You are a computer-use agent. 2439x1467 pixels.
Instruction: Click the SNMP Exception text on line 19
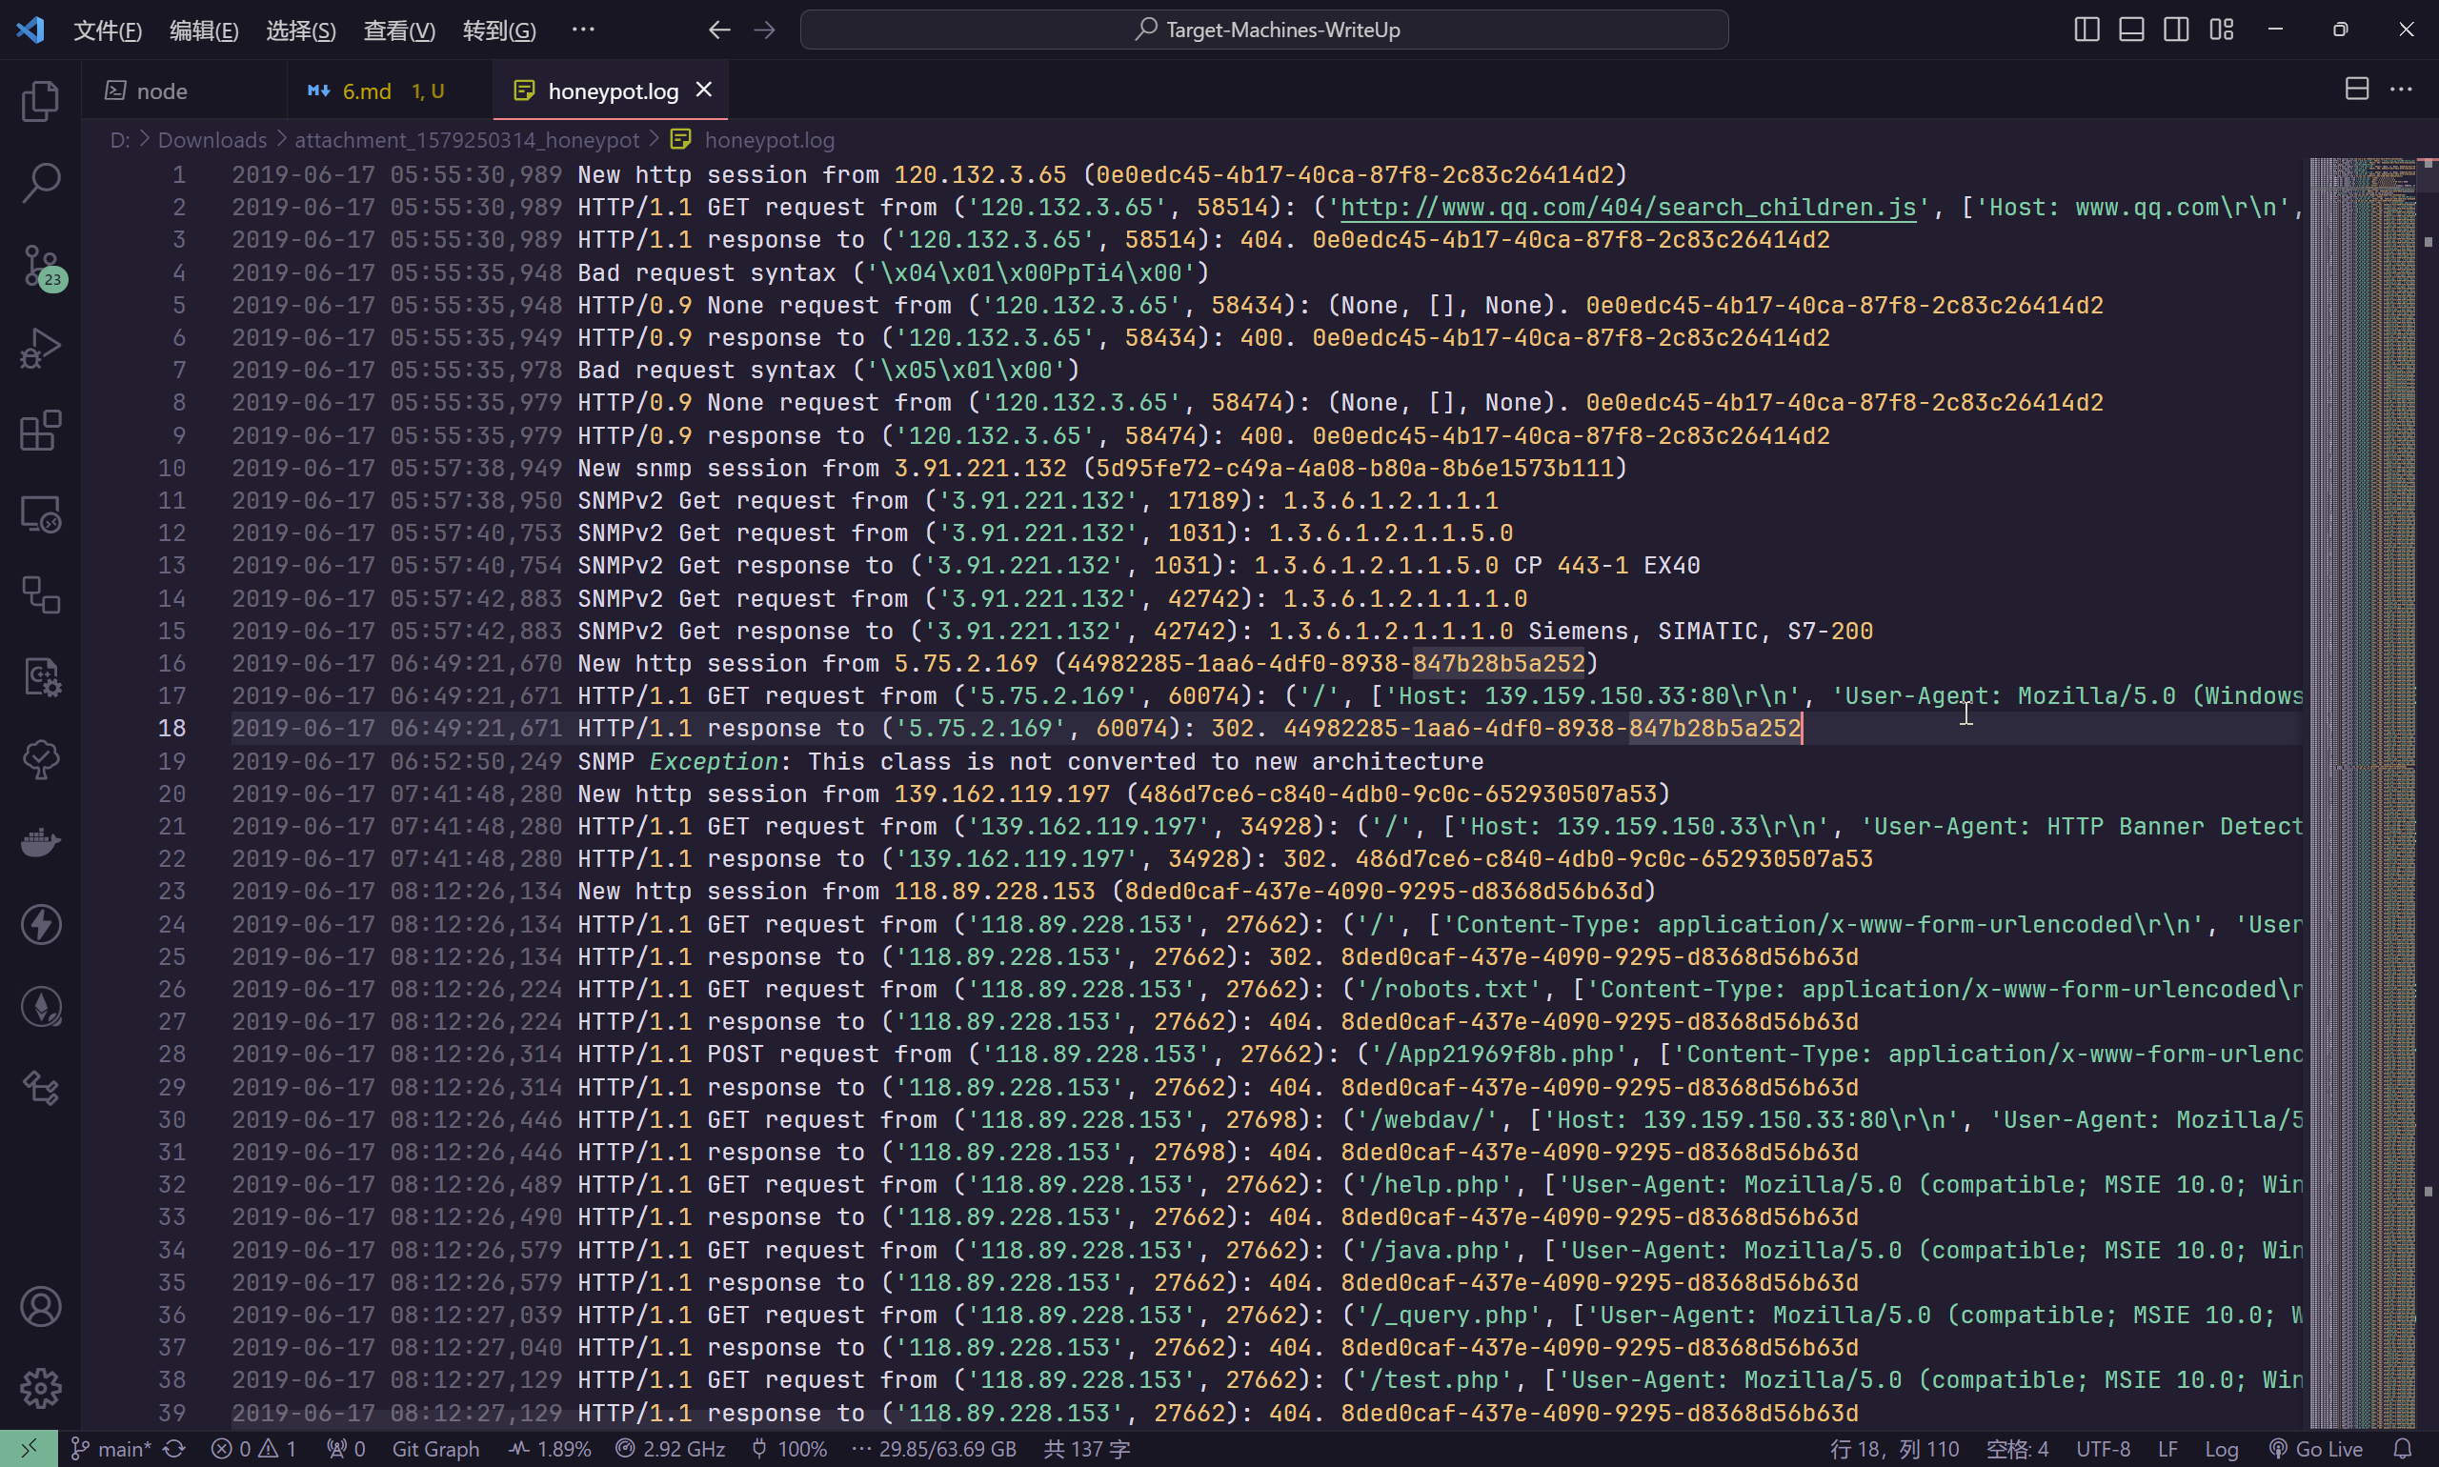point(678,761)
